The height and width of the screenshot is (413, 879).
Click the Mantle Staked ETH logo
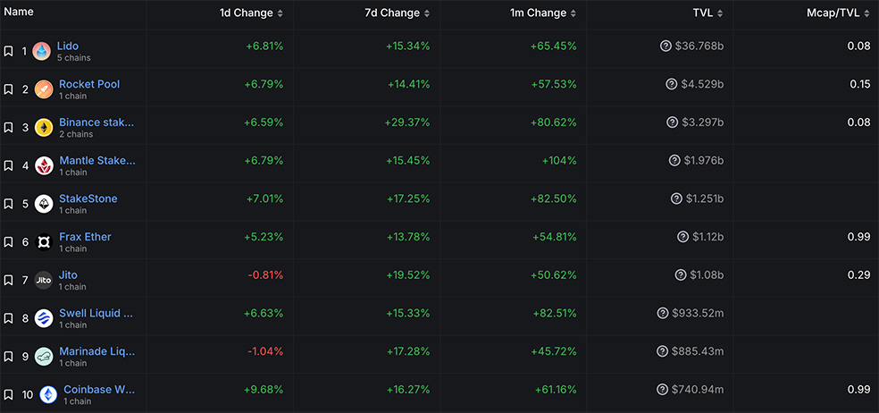click(44, 166)
